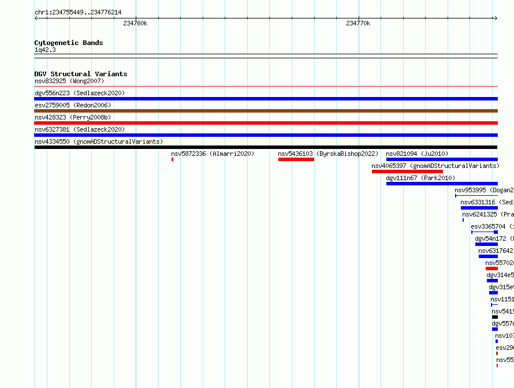Screen dimensions: 514x388
Task: Click the small blue mark under nsv6241325
Action: [463, 220]
